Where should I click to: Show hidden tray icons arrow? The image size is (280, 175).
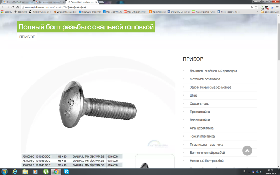coord(249,171)
